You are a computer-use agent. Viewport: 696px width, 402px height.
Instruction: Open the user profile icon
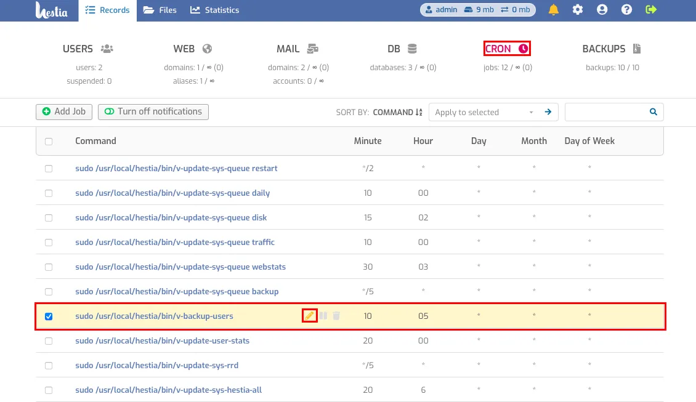click(602, 10)
